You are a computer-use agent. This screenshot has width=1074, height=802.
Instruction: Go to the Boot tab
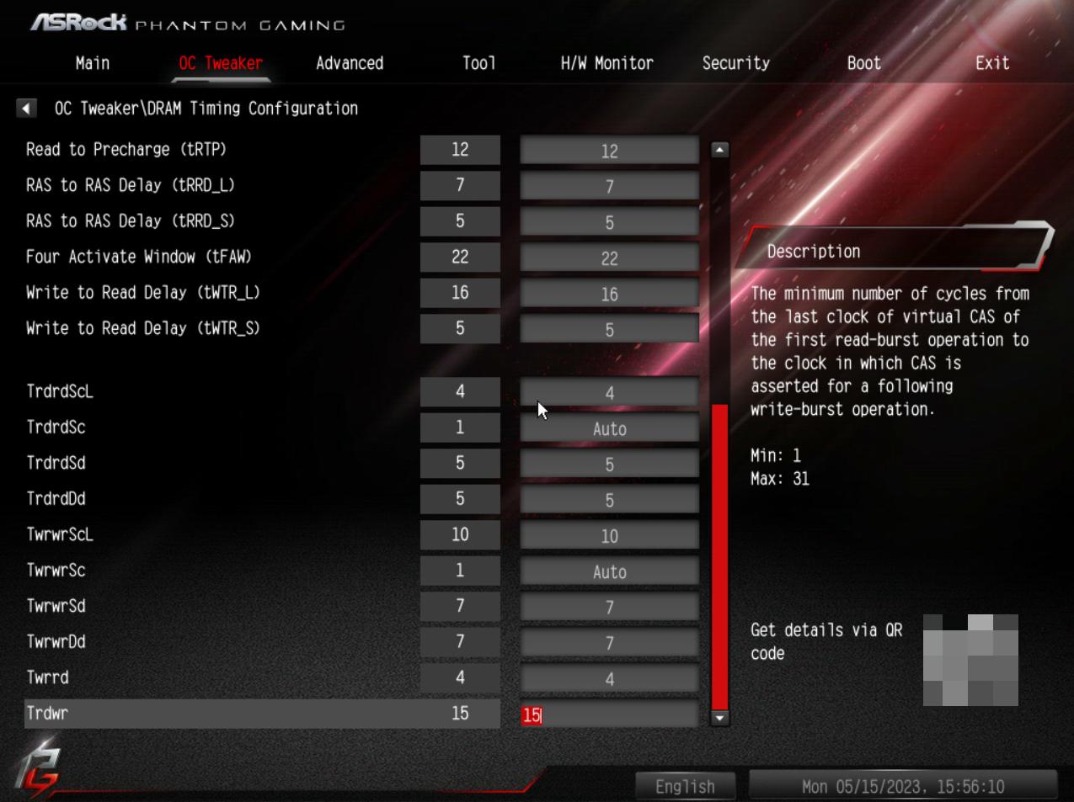[863, 63]
